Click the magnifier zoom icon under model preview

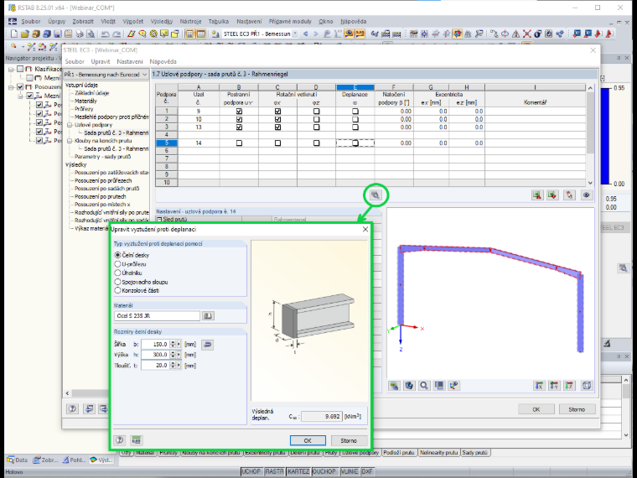tap(424, 385)
